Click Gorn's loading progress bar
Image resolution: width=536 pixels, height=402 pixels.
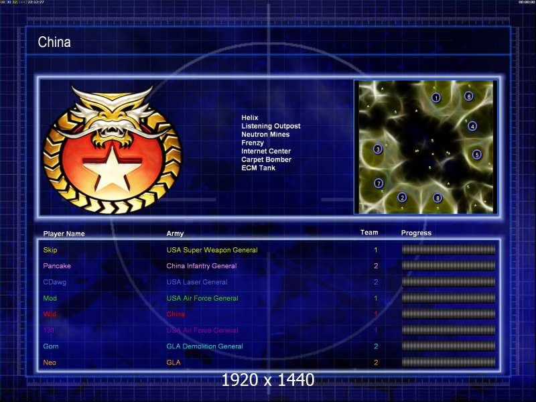click(448, 346)
